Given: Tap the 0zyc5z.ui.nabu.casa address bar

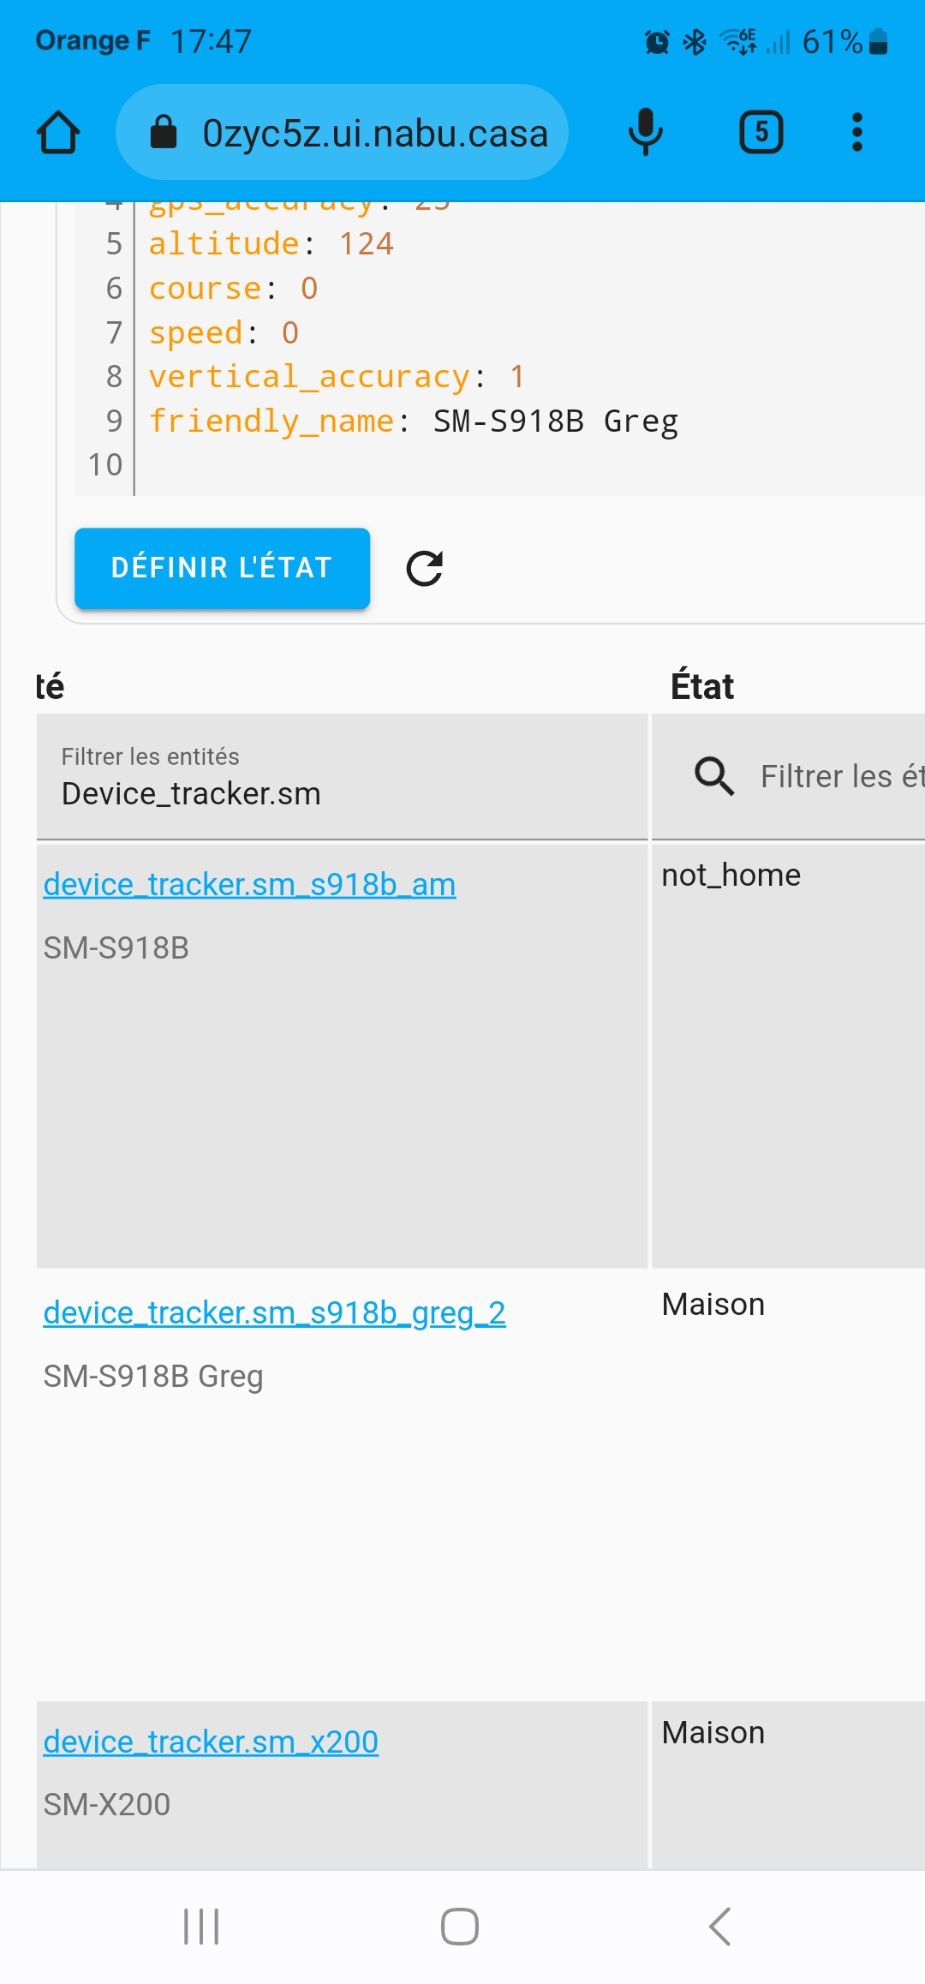Looking at the screenshot, I should tap(342, 133).
